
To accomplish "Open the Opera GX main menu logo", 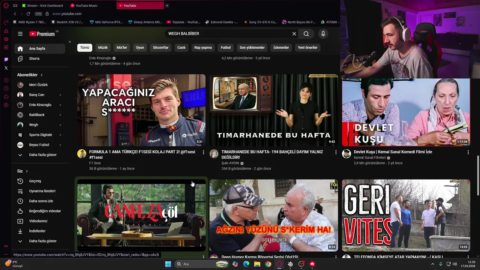I will (x=6, y=6).
